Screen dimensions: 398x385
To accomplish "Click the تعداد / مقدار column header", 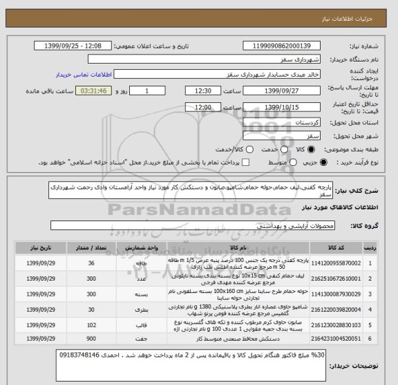I will pos(91,248).
